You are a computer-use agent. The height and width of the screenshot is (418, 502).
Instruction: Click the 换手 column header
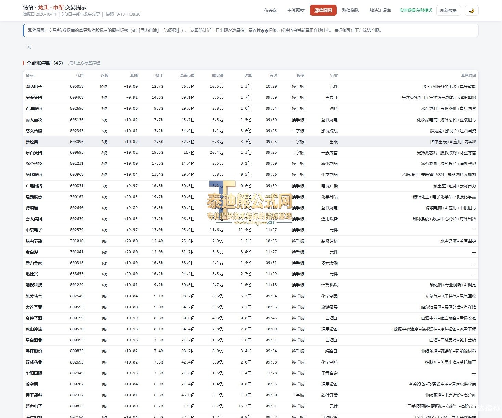pos(159,75)
